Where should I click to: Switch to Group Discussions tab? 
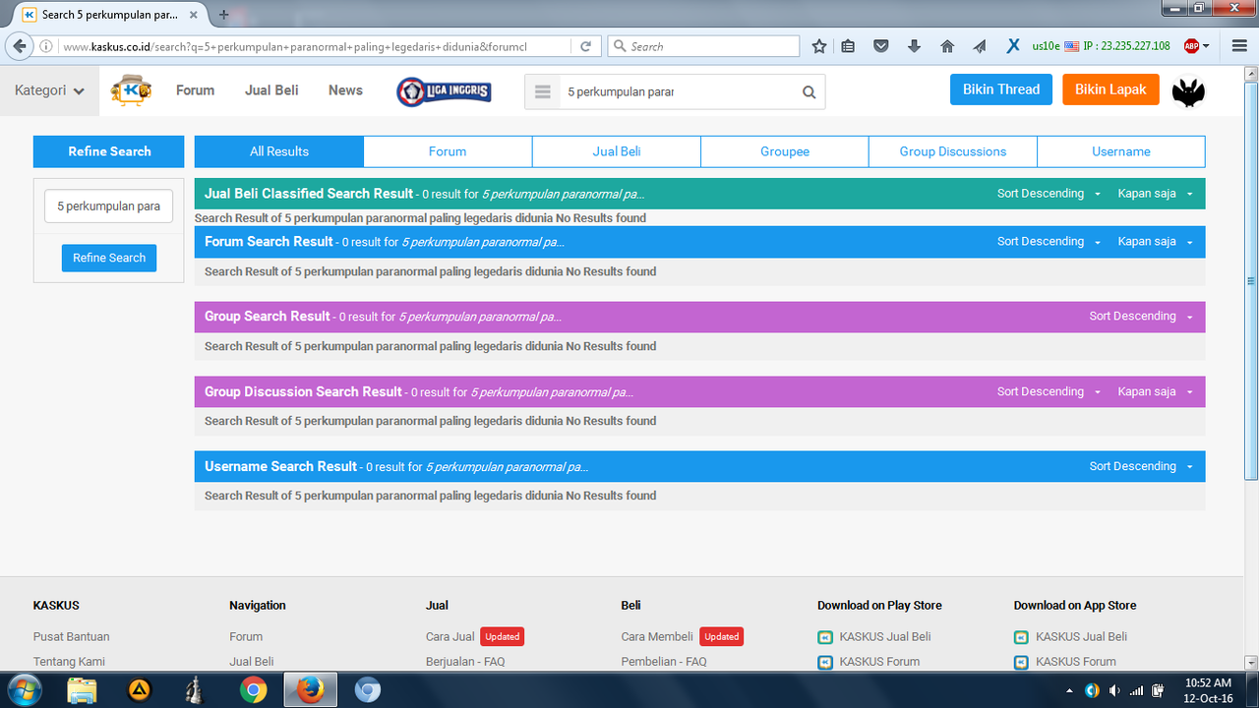coord(953,151)
